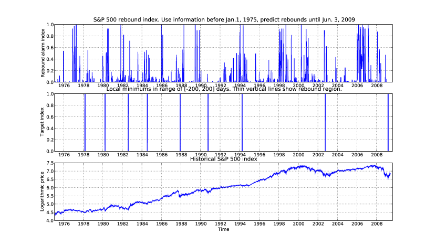
Task: Select the 'Logarithmic price' y-axis label
Action: (42, 191)
